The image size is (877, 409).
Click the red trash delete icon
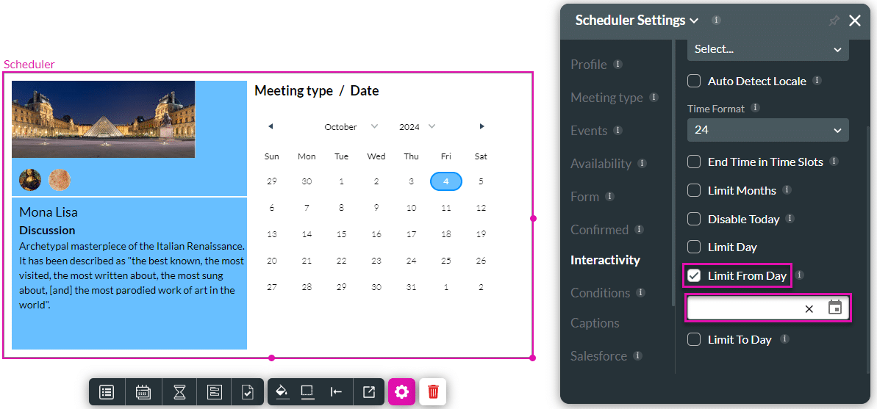(x=433, y=391)
